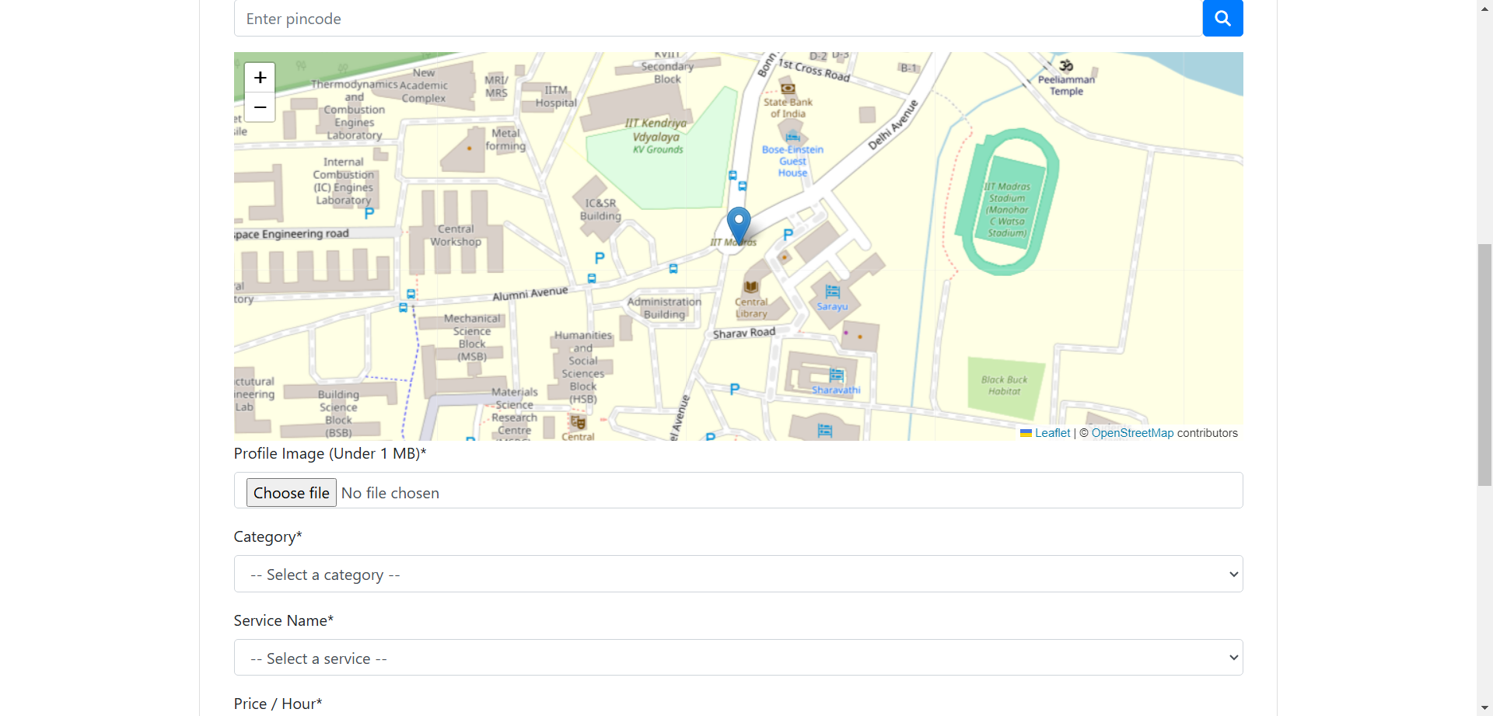This screenshot has height=716, width=1493.
Task: Click the Peeliamman Temple icon
Action: coord(1066,65)
